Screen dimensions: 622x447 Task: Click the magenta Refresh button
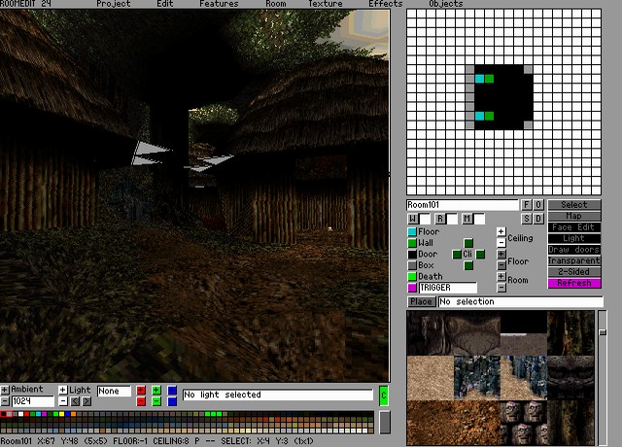[x=574, y=283]
